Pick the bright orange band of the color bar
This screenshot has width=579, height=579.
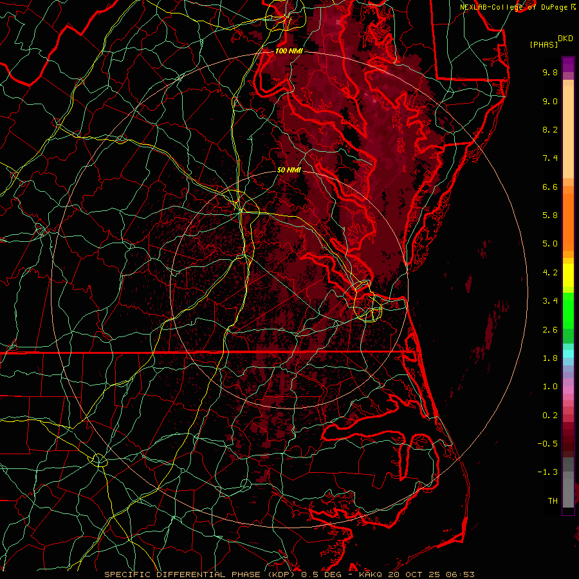click(x=568, y=221)
